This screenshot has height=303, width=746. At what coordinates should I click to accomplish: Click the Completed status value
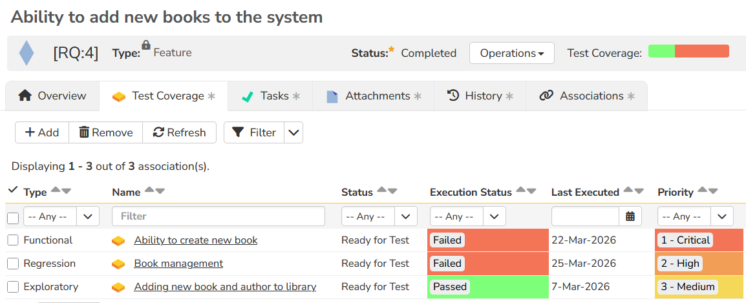(429, 53)
